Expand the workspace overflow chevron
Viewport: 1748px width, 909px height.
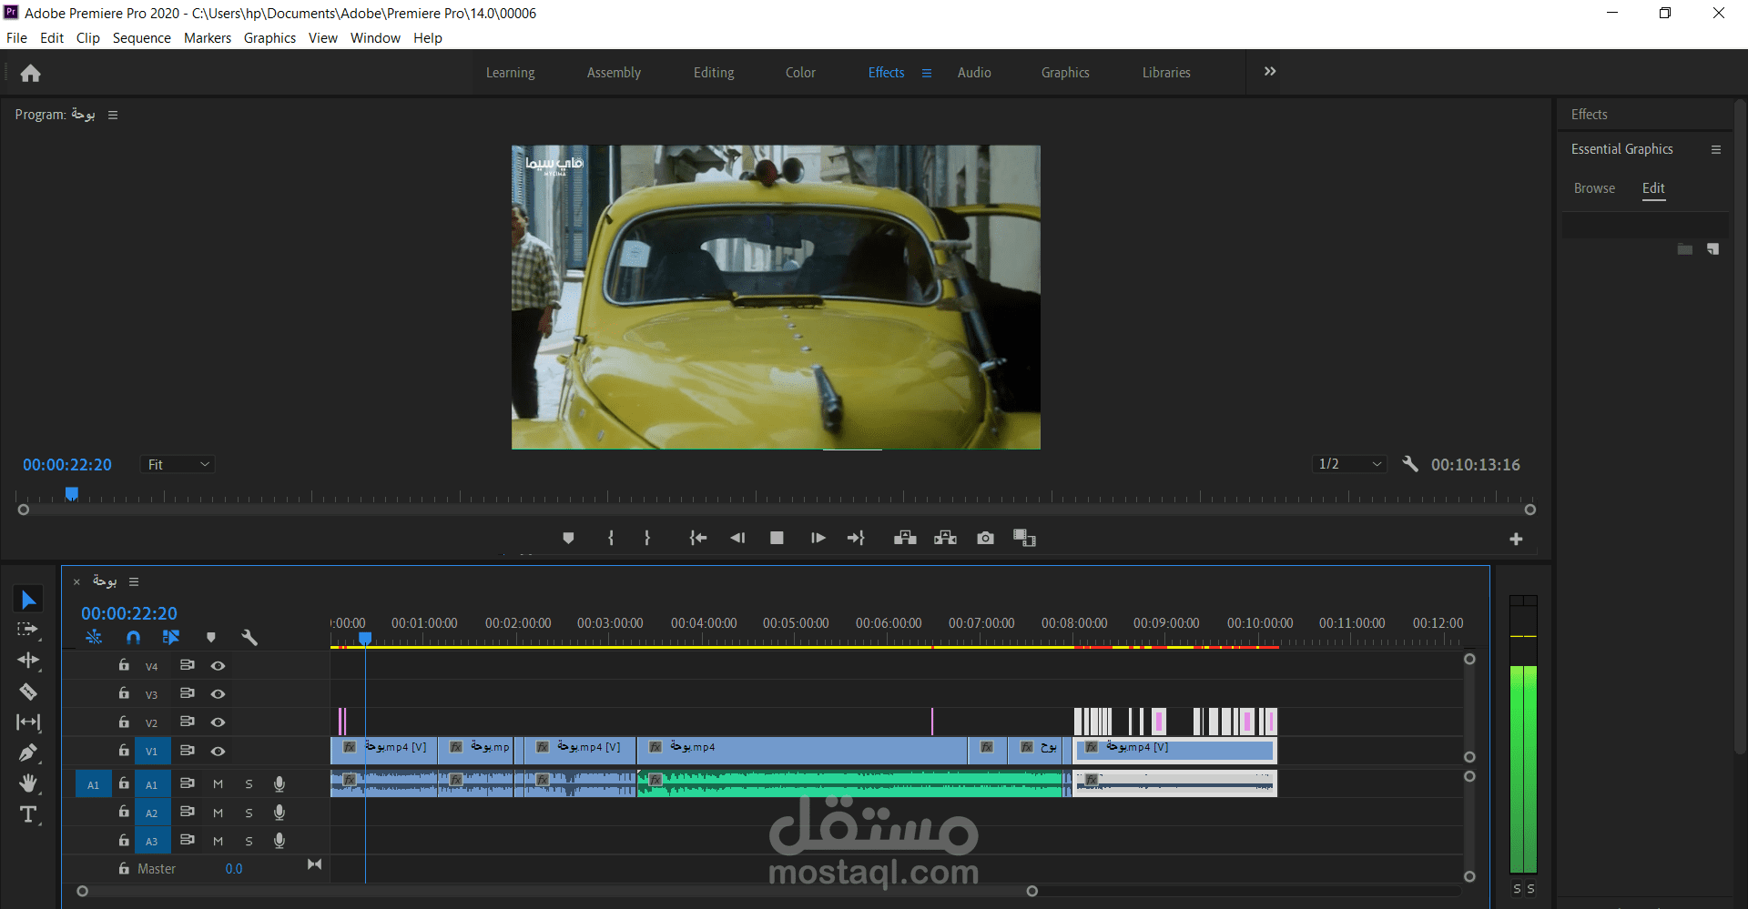pyautogui.click(x=1269, y=72)
